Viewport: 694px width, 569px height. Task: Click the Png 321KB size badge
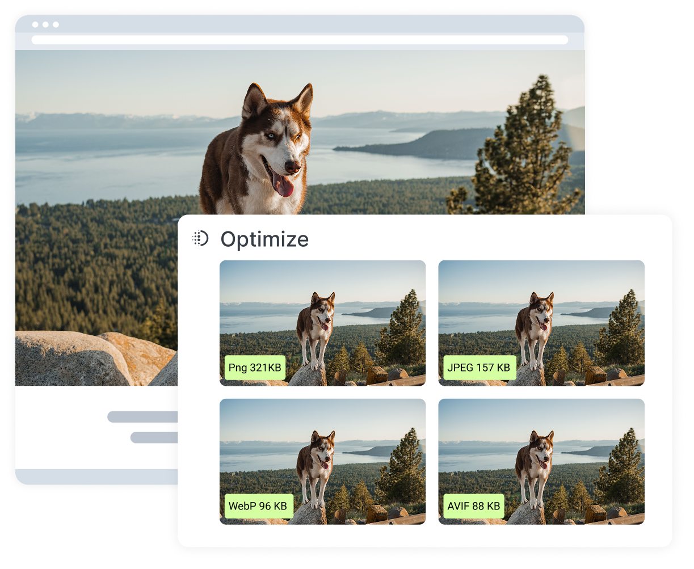tap(255, 368)
